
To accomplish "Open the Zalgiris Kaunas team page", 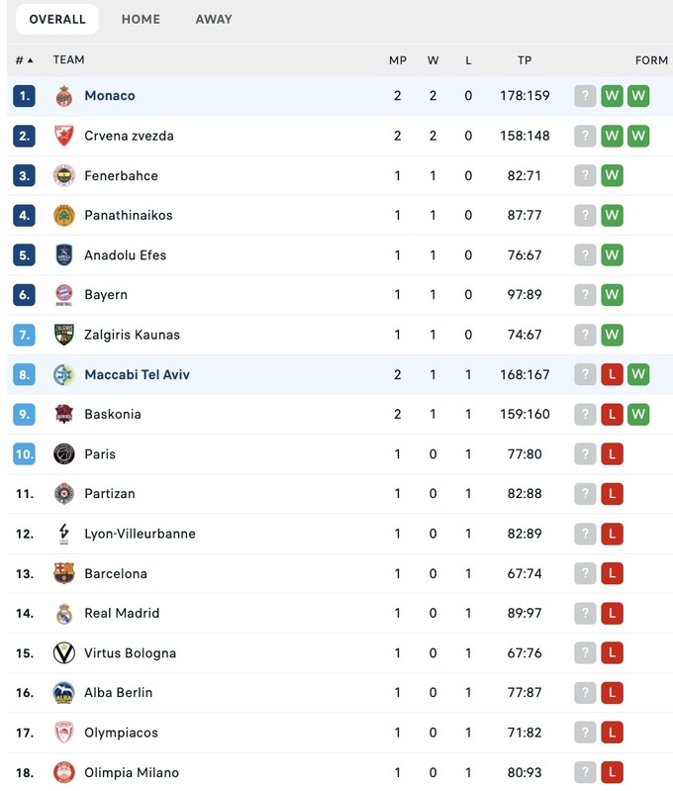I will (x=132, y=335).
